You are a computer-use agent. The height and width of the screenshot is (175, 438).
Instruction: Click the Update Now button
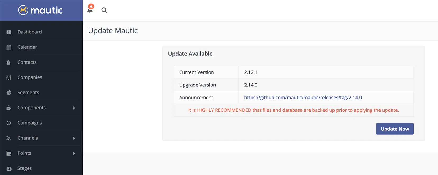pos(395,129)
